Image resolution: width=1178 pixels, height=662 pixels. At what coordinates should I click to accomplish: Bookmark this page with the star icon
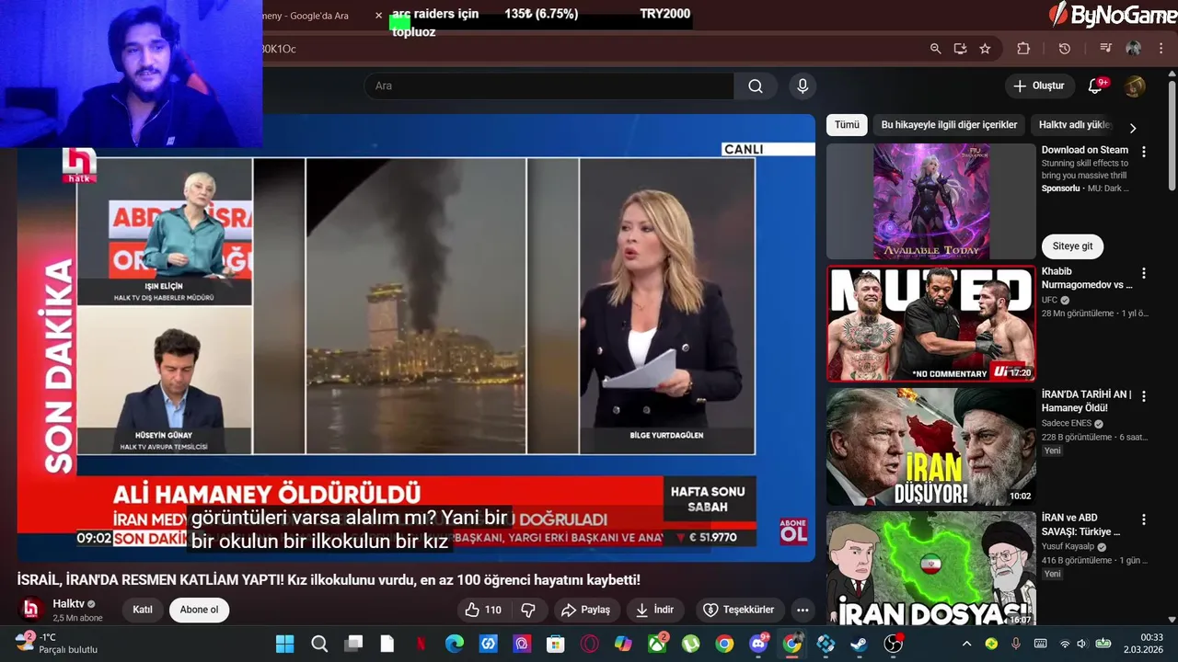pyautogui.click(x=985, y=49)
